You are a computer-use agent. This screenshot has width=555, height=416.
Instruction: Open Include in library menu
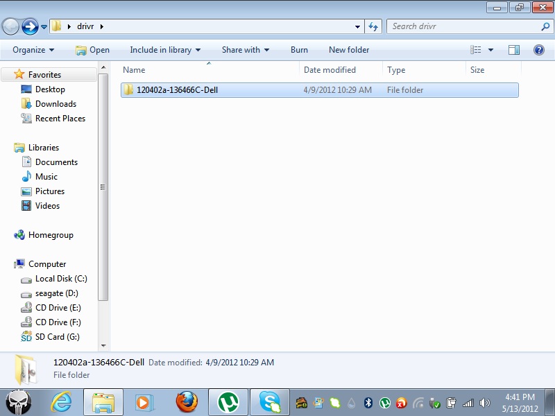click(165, 50)
